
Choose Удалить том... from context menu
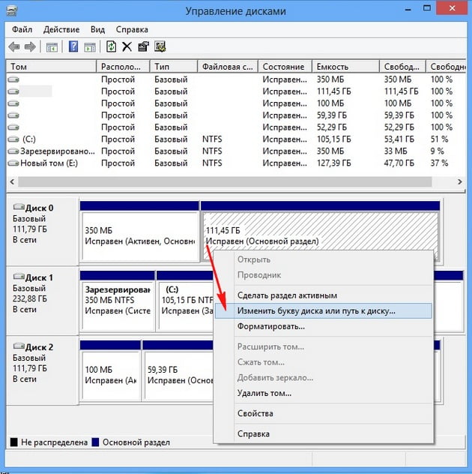[264, 393]
